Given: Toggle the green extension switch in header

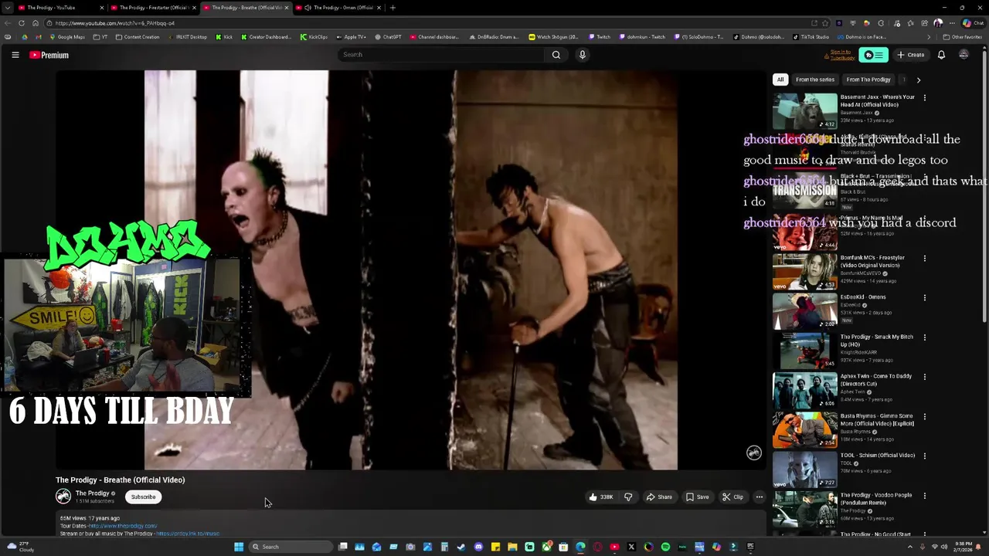Looking at the screenshot, I should point(874,55).
